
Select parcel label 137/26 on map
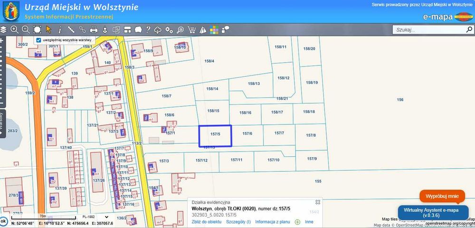[x=99, y=180]
